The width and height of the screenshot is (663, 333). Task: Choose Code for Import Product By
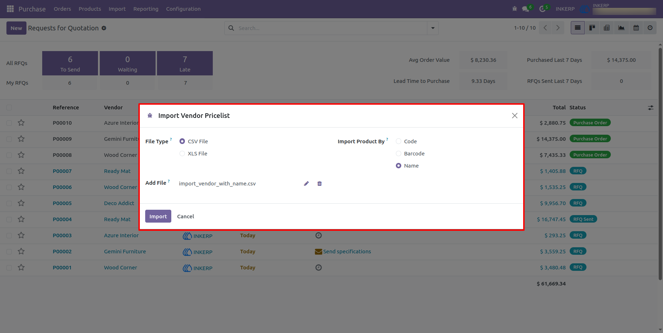pos(398,141)
